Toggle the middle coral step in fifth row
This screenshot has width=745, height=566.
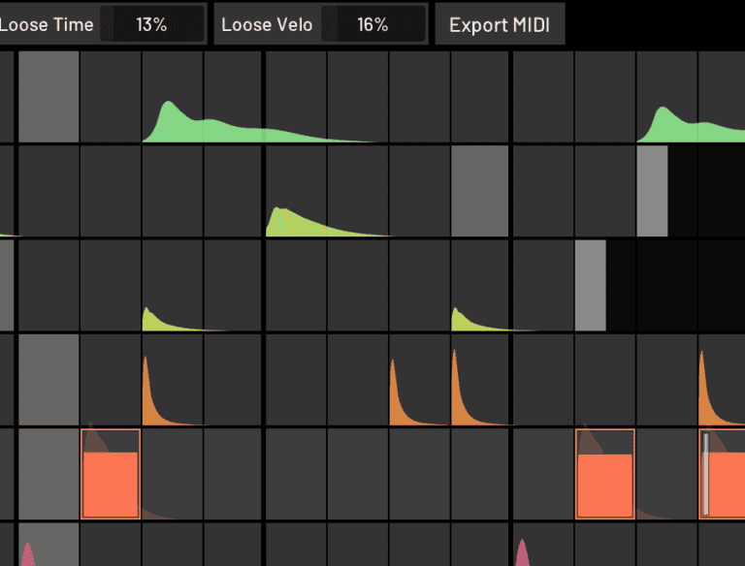(x=605, y=483)
